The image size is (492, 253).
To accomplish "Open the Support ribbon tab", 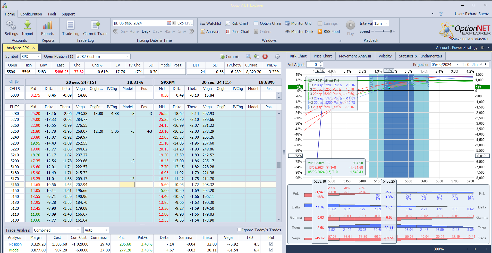I will tap(68, 14).
